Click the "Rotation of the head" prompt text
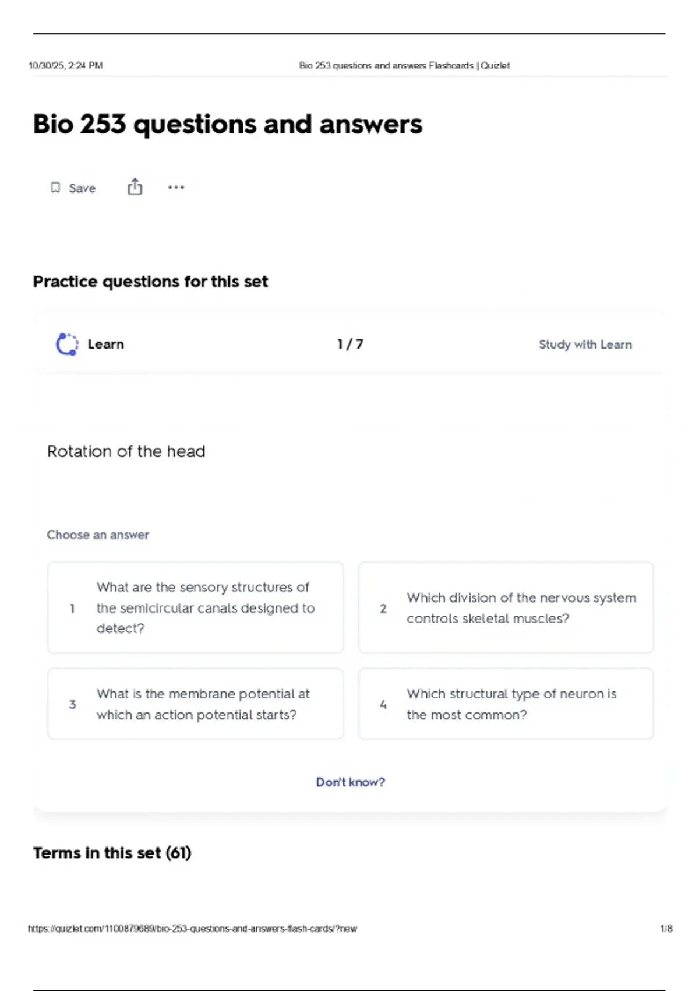This screenshot has height=991, width=699. pyautogui.click(x=126, y=451)
